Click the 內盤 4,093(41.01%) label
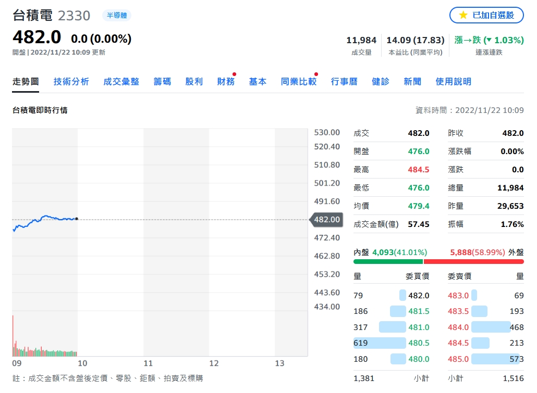537x393 pixels. (390, 252)
